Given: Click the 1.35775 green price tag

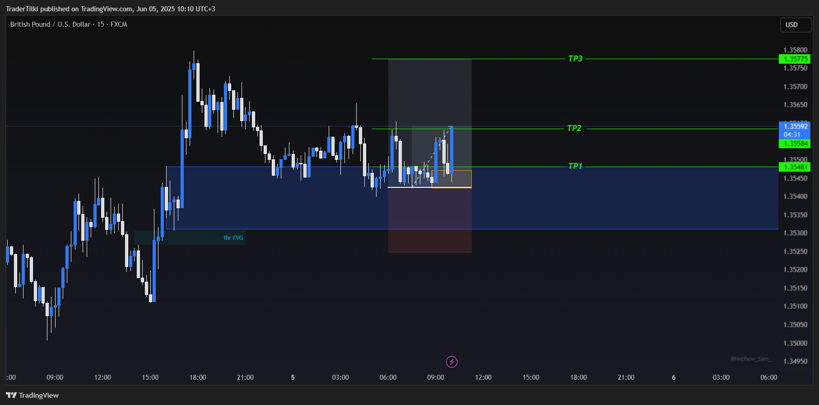Looking at the screenshot, I should tap(795, 59).
